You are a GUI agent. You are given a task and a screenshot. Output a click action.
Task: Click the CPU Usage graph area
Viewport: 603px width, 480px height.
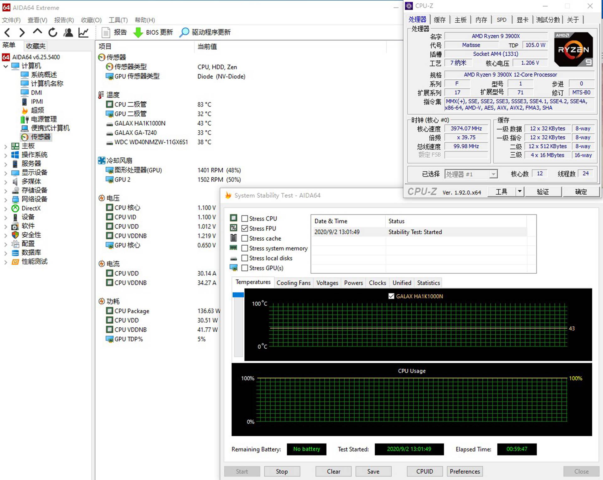pos(412,400)
